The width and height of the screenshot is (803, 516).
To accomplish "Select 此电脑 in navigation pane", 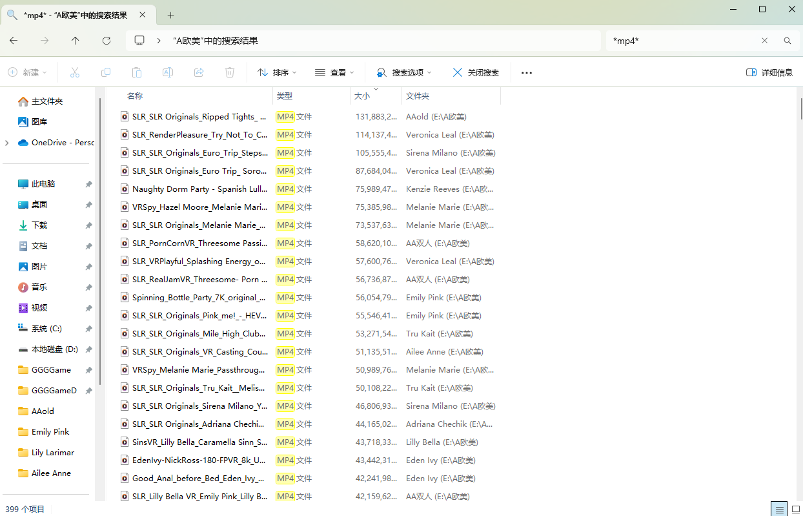I will tap(43, 184).
